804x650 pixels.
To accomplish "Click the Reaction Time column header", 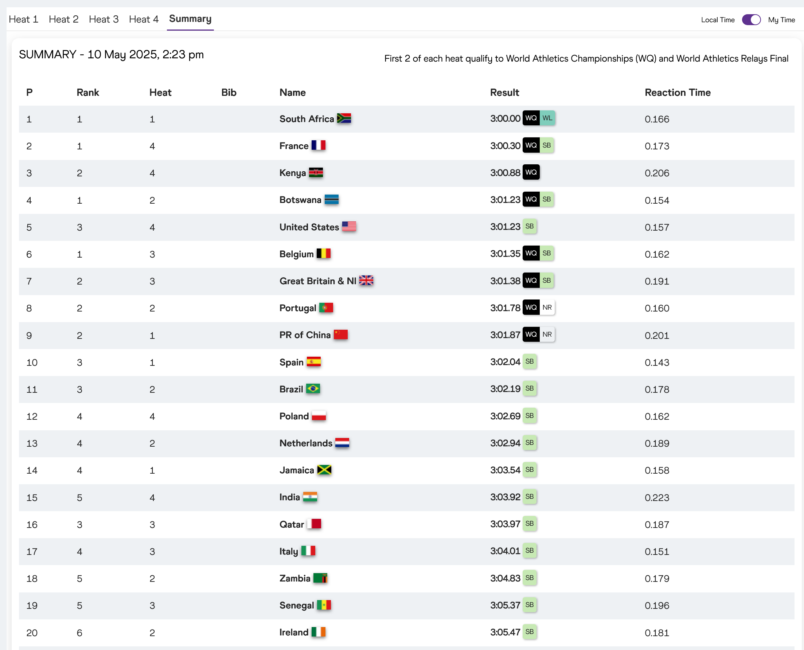I will tap(678, 93).
